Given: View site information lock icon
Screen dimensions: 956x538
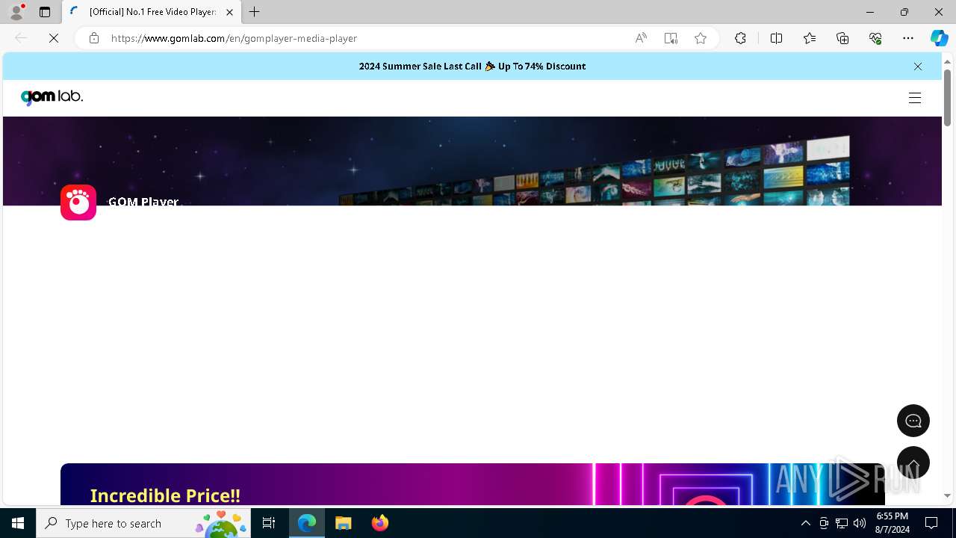Looking at the screenshot, I should point(94,38).
